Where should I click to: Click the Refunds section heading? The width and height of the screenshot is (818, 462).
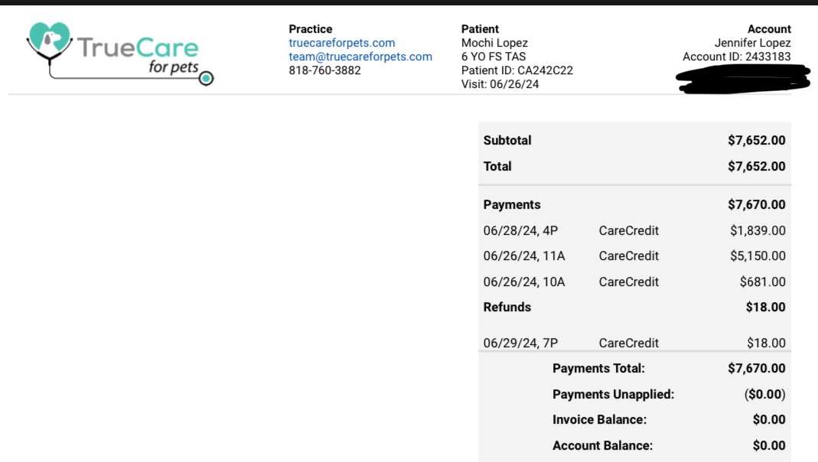(x=507, y=307)
